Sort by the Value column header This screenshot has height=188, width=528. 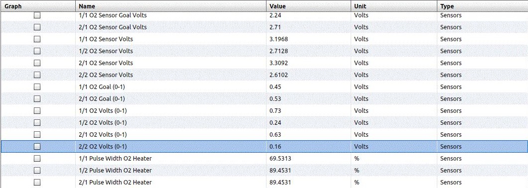coord(309,6)
